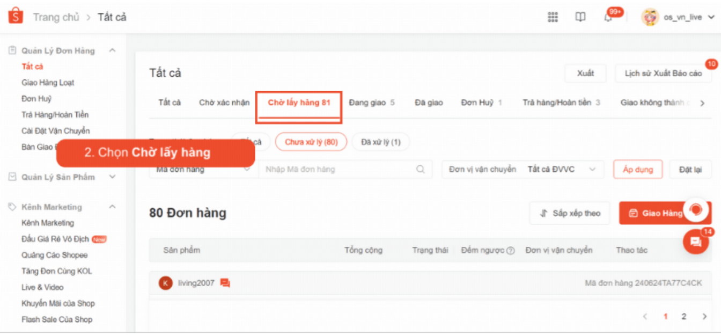Click the Shopee logo icon
Viewport: 721px width, 336px height.
pyautogui.click(x=16, y=17)
